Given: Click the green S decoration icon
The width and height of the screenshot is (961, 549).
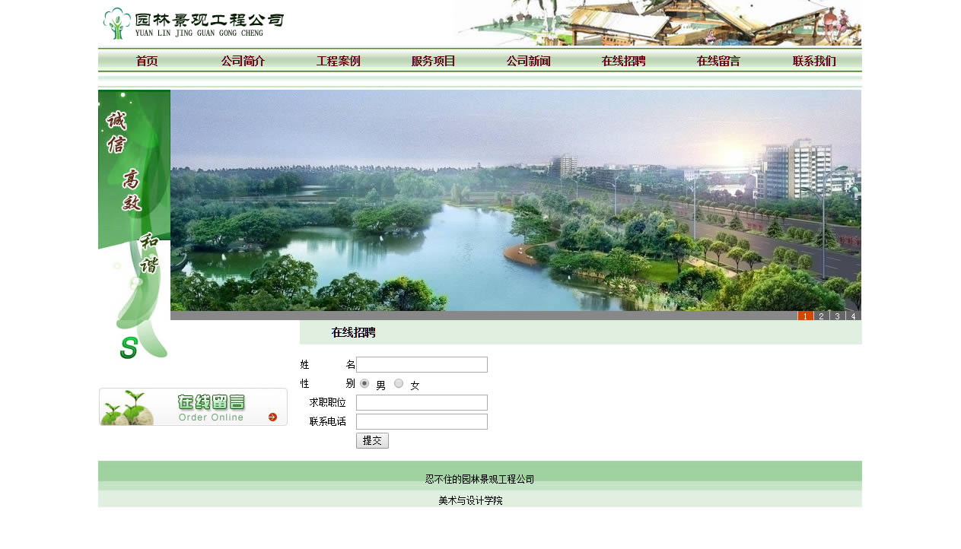Looking at the screenshot, I should pos(129,347).
